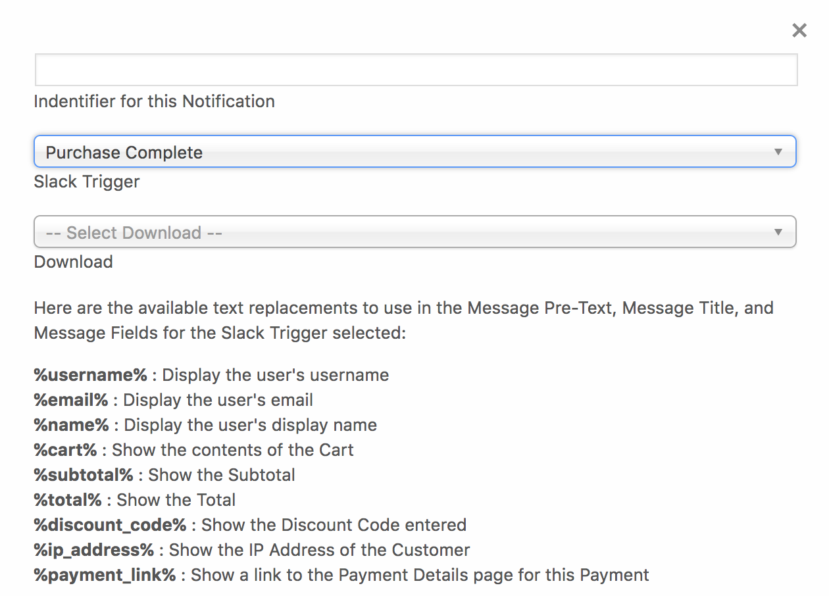The height and width of the screenshot is (596, 829).
Task: Click the Slack Trigger label
Action: tap(86, 182)
